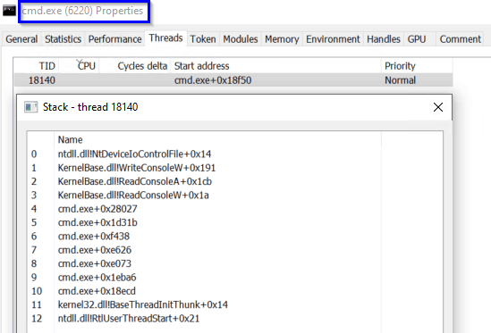Close the Stack - thread 18140 window
491x333 pixels.
[437, 107]
